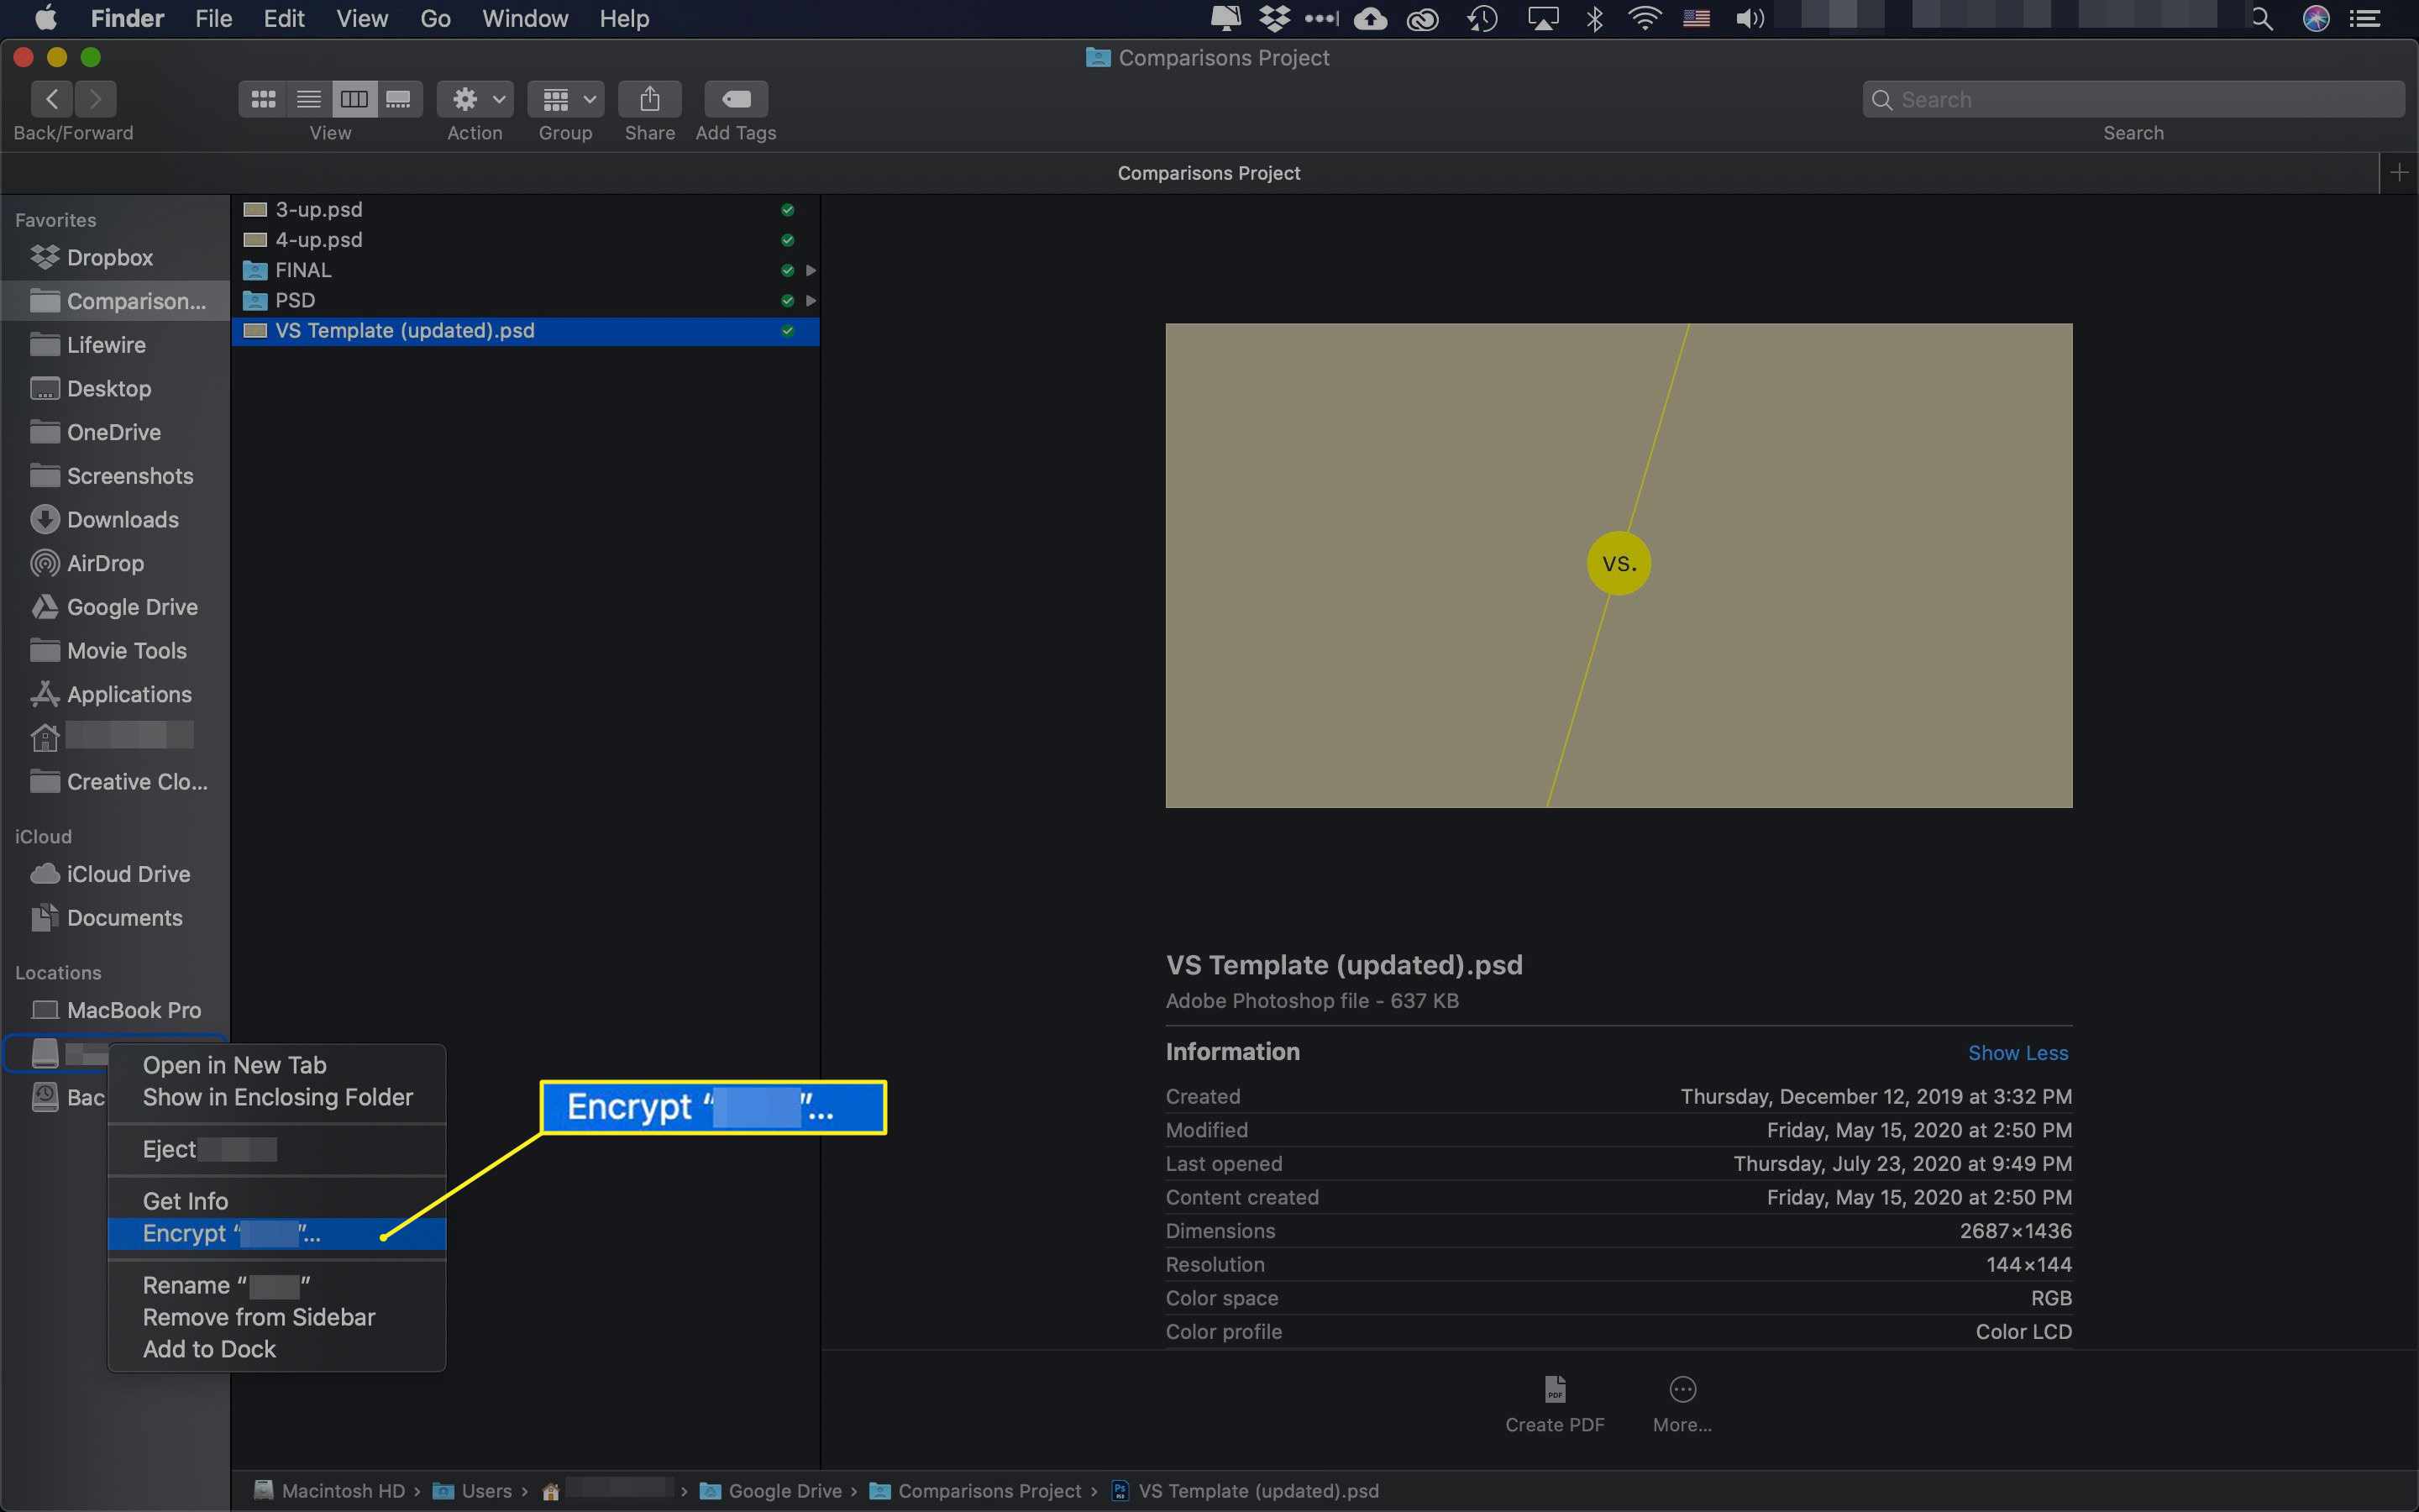This screenshot has width=2419, height=1512.
Task: Choose Encrypt from context menu
Action: [x=275, y=1233]
